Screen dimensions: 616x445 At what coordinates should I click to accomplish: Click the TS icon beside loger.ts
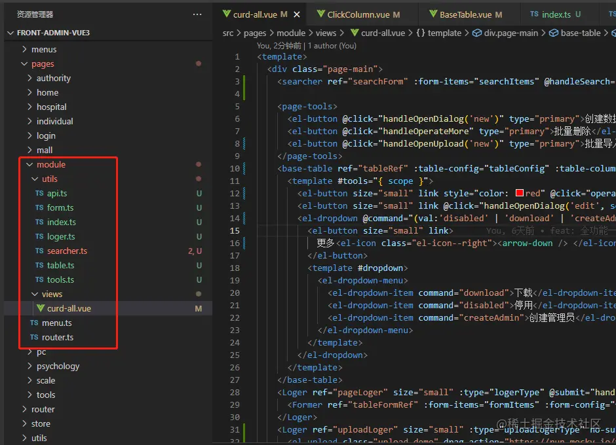coord(39,236)
